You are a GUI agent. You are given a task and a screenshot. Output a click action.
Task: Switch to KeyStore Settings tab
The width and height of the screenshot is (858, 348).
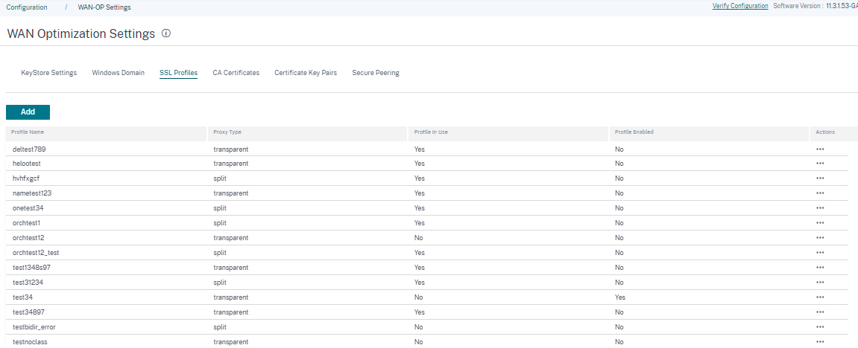(48, 73)
